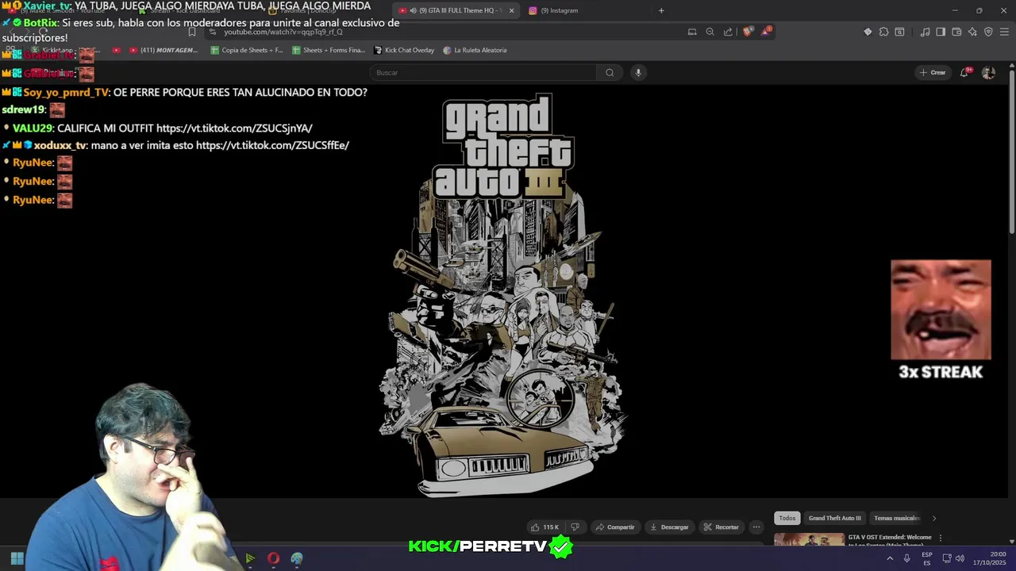The height and width of the screenshot is (571, 1016).
Task: Show more filter chips with right chevron
Action: [x=933, y=519]
